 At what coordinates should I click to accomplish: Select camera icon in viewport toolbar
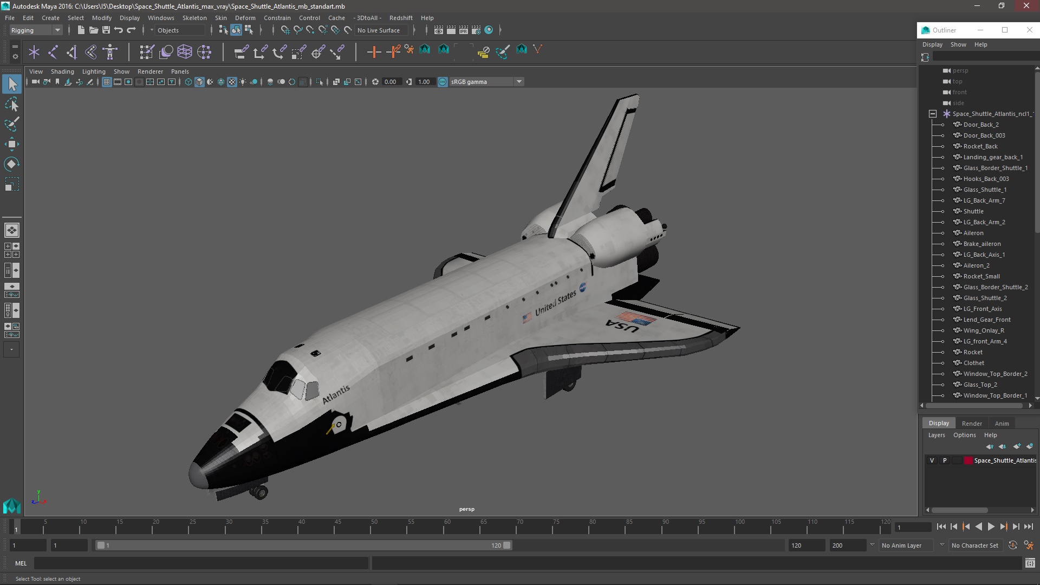pyautogui.click(x=35, y=82)
